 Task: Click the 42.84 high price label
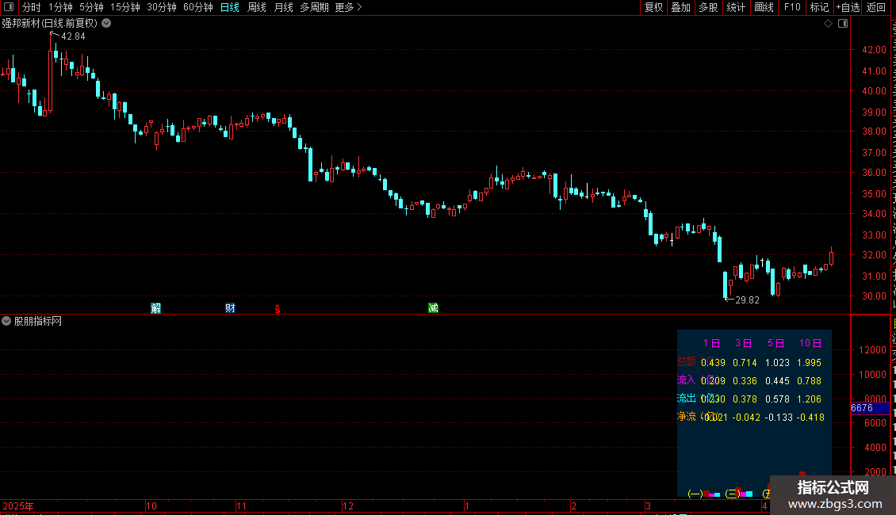click(73, 36)
